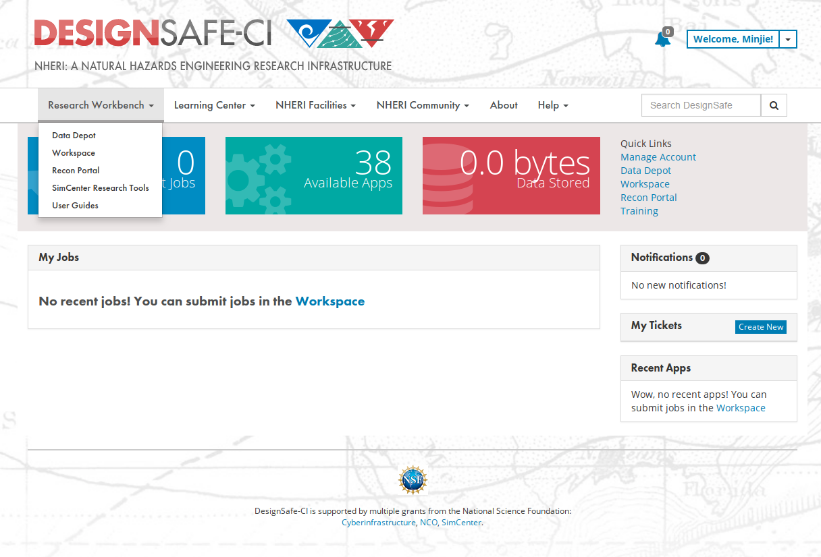The height and width of the screenshot is (557, 821).
Task: Select SimCenter Research Tools menu entry
Action: (x=100, y=188)
